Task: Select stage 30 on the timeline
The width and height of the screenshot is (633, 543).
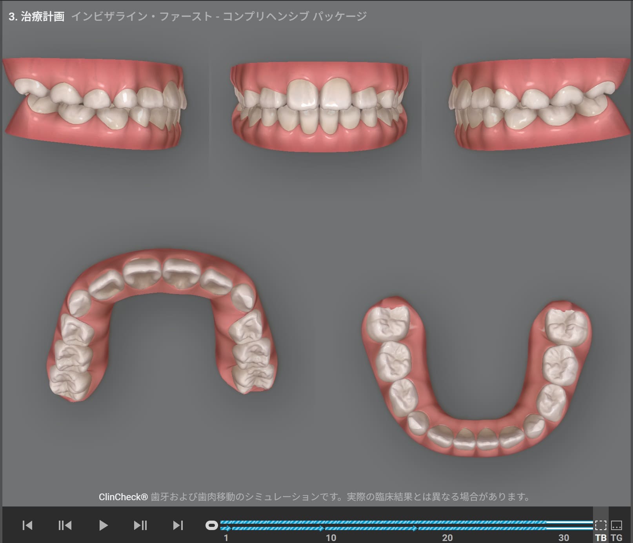Action: pos(564,538)
